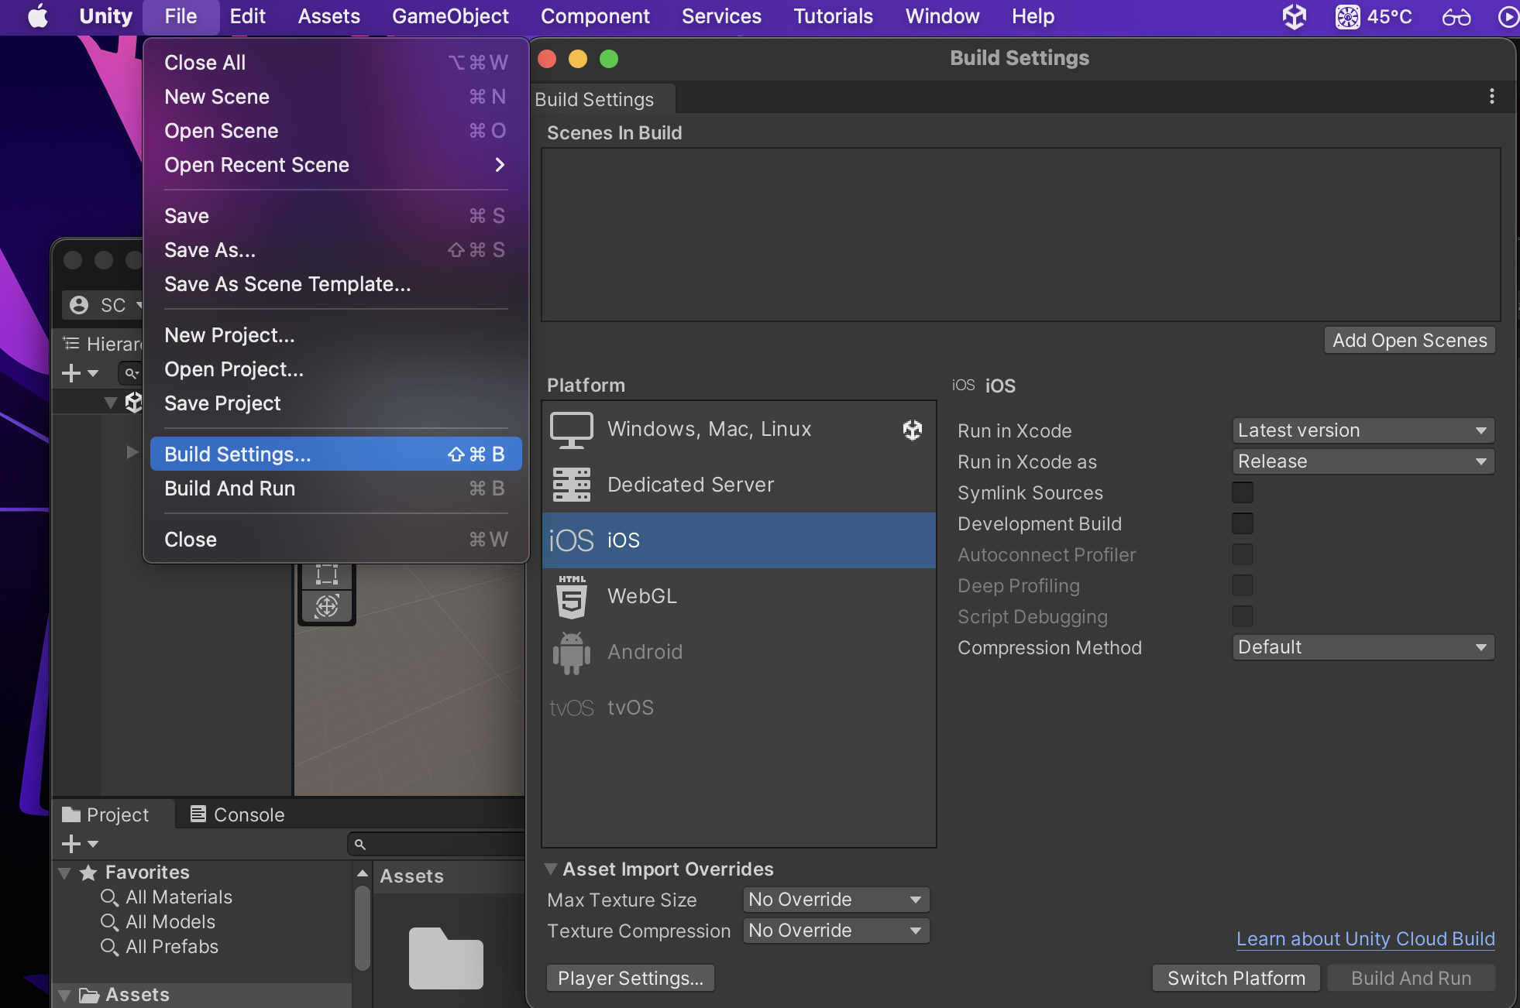1520x1008 pixels.
Task: Open the Window menu
Action: 942,16
